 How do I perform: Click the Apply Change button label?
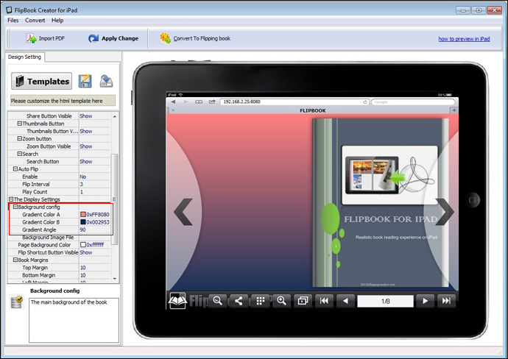pos(120,38)
